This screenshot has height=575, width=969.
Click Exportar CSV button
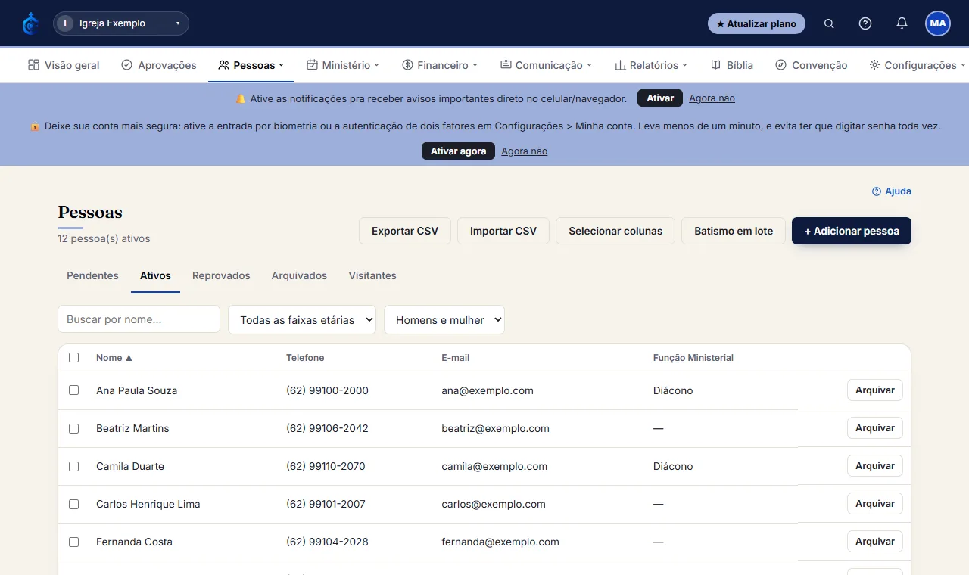[x=405, y=231]
